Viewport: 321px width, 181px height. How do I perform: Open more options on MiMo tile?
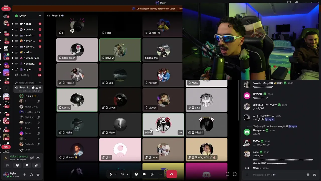point(180,132)
